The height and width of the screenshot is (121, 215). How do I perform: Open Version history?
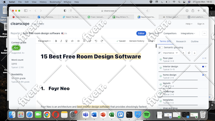tap(137, 41)
